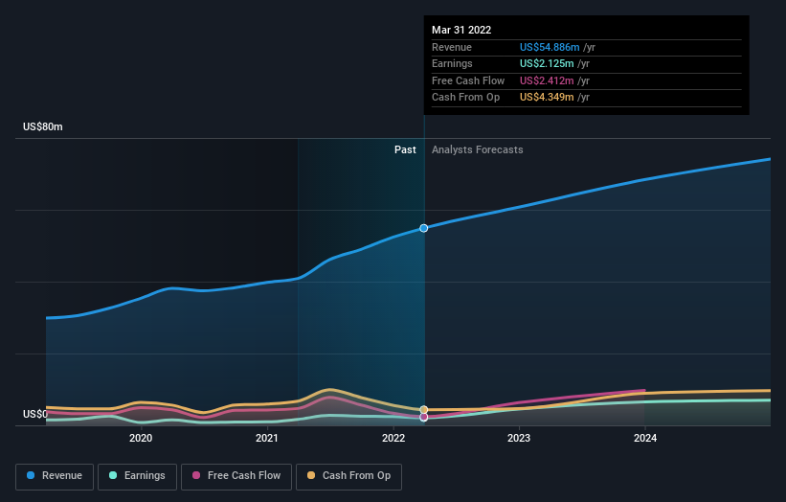Select the 2022 x-axis label

coord(393,438)
